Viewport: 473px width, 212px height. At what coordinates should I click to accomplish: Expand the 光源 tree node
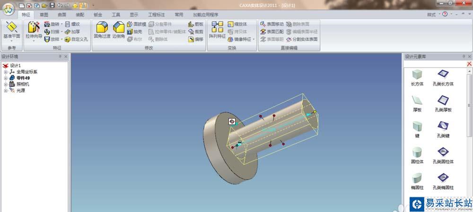[5, 90]
